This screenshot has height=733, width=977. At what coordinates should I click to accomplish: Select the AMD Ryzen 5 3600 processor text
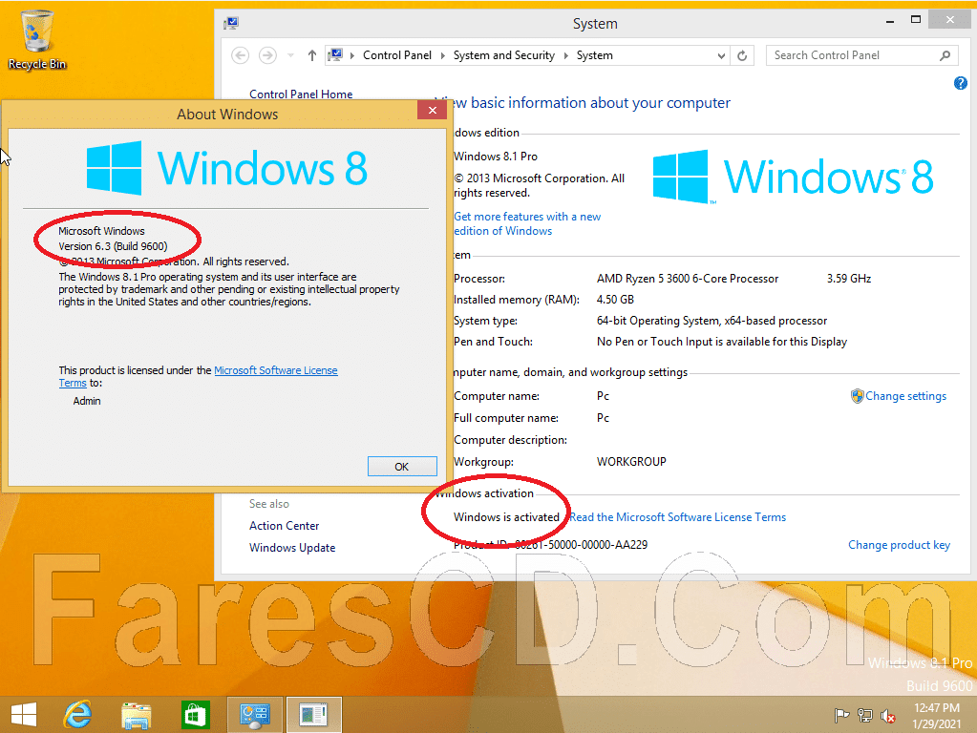click(x=688, y=279)
